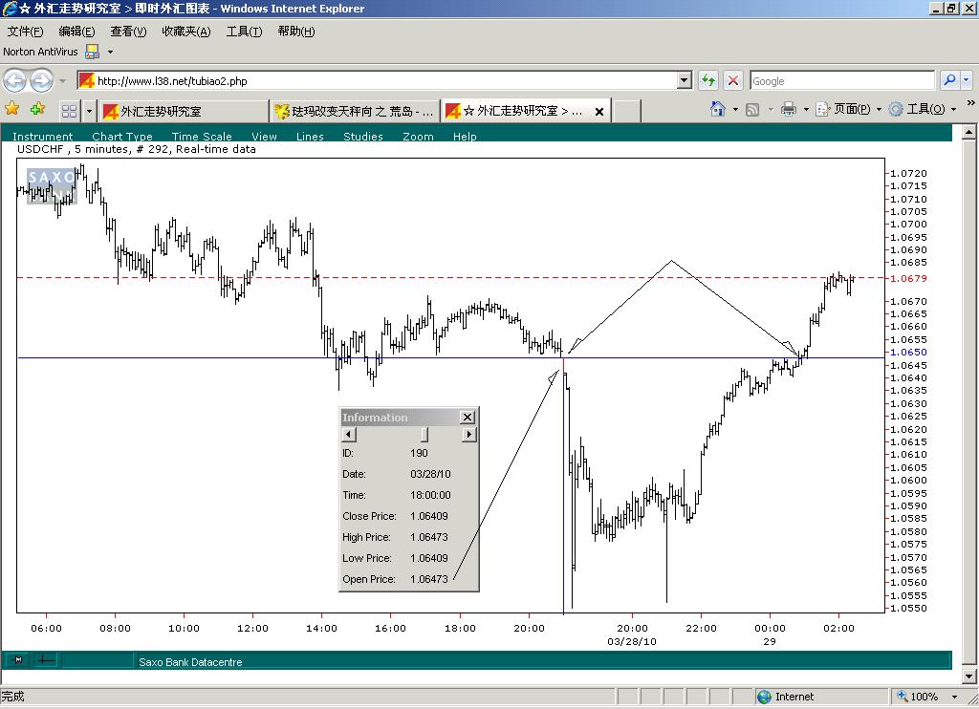Open the 查看(V) menu
This screenshot has height=709, width=979.
pyautogui.click(x=128, y=32)
